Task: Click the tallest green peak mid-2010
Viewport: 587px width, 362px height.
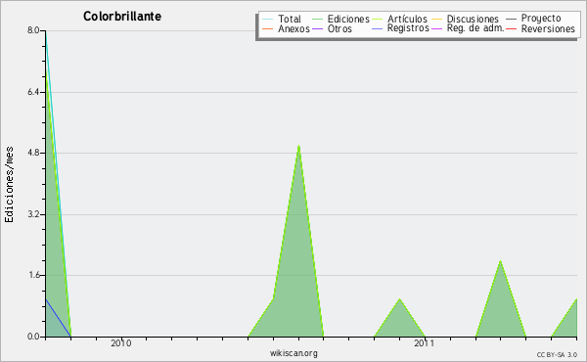Action: 298,147
